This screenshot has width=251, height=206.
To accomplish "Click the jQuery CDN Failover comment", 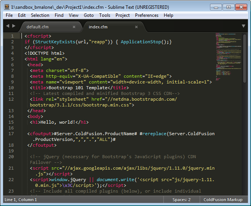I will (x=113, y=160).
